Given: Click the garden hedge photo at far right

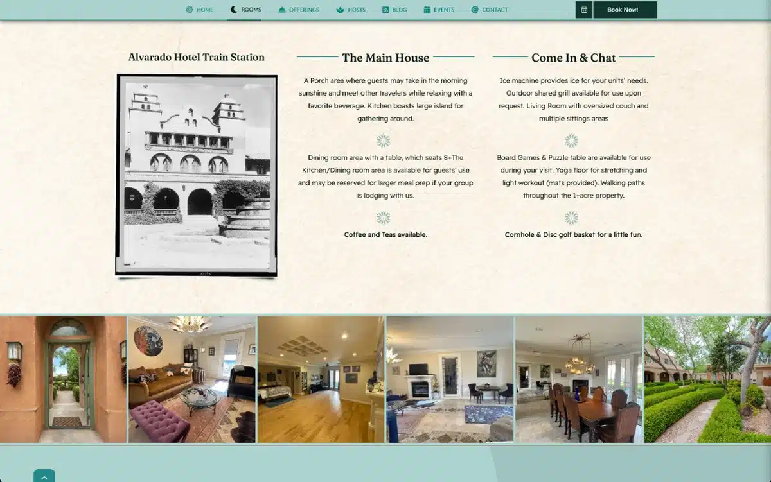Looking at the screenshot, I should (x=706, y=377).
